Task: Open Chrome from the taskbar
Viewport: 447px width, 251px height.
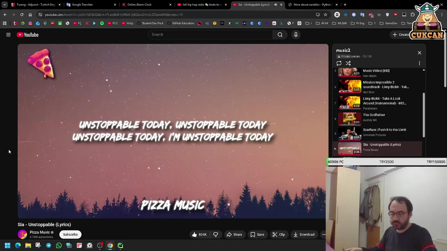Action: pos(110,245)
